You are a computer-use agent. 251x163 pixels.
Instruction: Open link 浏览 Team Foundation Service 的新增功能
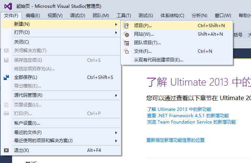click(191, 122)
